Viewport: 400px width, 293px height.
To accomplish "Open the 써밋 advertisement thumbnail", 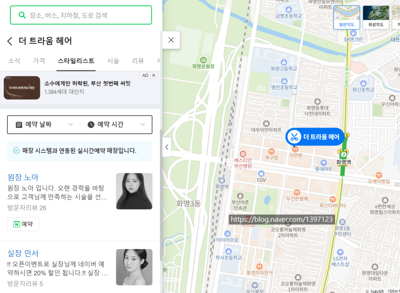I will [22, 88].
